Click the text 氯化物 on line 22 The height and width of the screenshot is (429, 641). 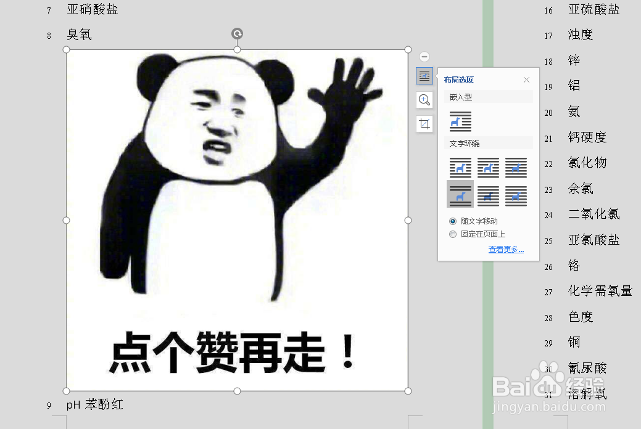point(587,163)
